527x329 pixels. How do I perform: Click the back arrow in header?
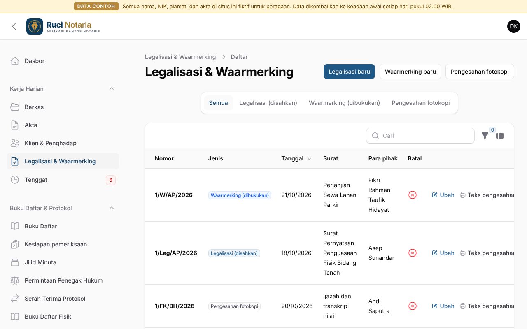14,26
